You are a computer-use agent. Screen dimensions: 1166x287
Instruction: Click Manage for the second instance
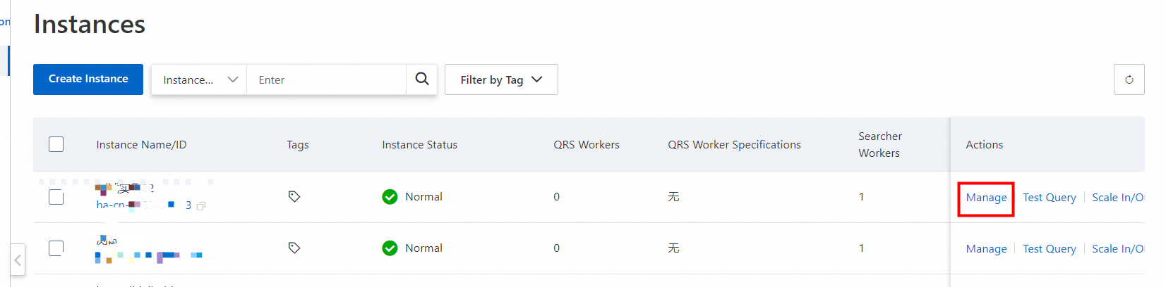(986, 249)
